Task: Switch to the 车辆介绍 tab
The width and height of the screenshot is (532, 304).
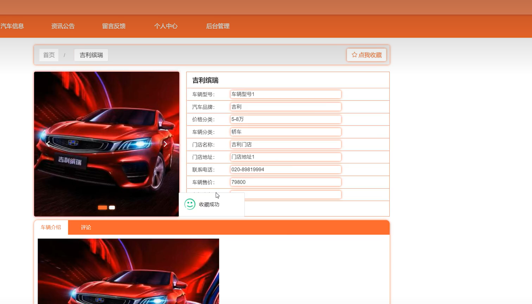Action: [x=51, y=227]
